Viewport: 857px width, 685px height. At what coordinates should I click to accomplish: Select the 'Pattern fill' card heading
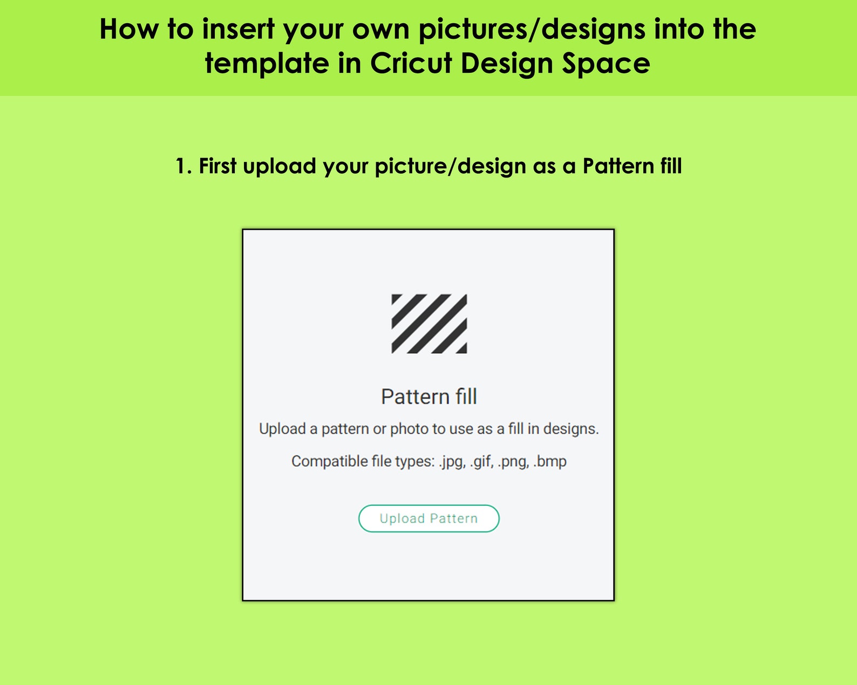pyautogui.click(x=429, y=396)
